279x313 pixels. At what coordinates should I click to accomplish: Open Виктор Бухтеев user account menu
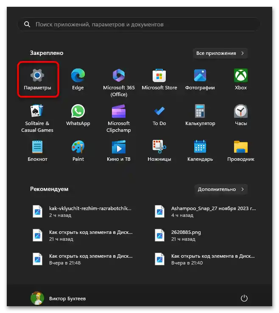[x=59, y=298]
